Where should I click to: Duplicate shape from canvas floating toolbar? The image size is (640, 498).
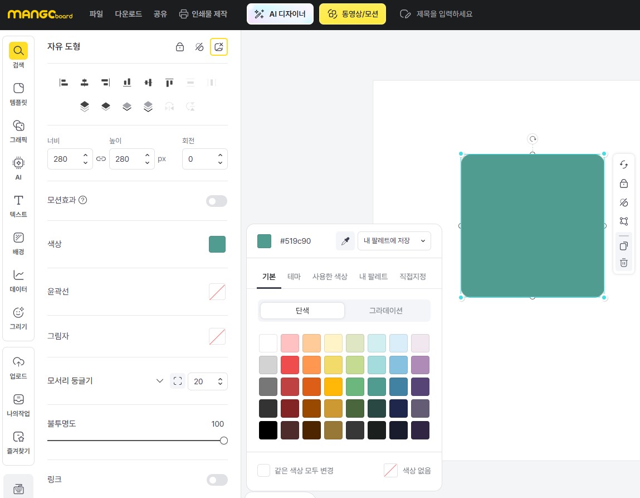click(x=624, y=246)
